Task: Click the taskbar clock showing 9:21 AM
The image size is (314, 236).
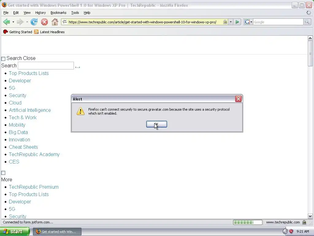Action: 303,231
